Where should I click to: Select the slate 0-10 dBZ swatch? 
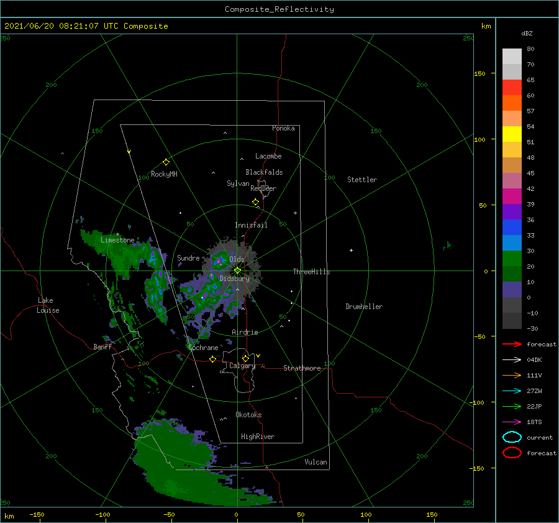[512, 290]
